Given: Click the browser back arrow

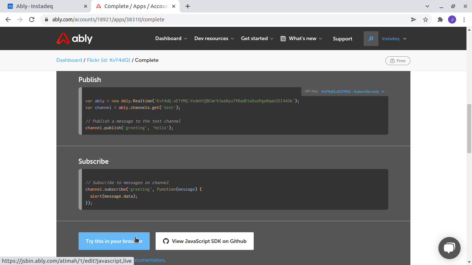Looking at the screenshot, I should tap(8, 20).
